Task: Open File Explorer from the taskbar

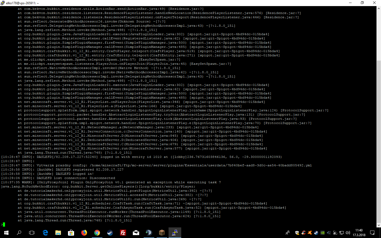Action: tap(58, 233)
